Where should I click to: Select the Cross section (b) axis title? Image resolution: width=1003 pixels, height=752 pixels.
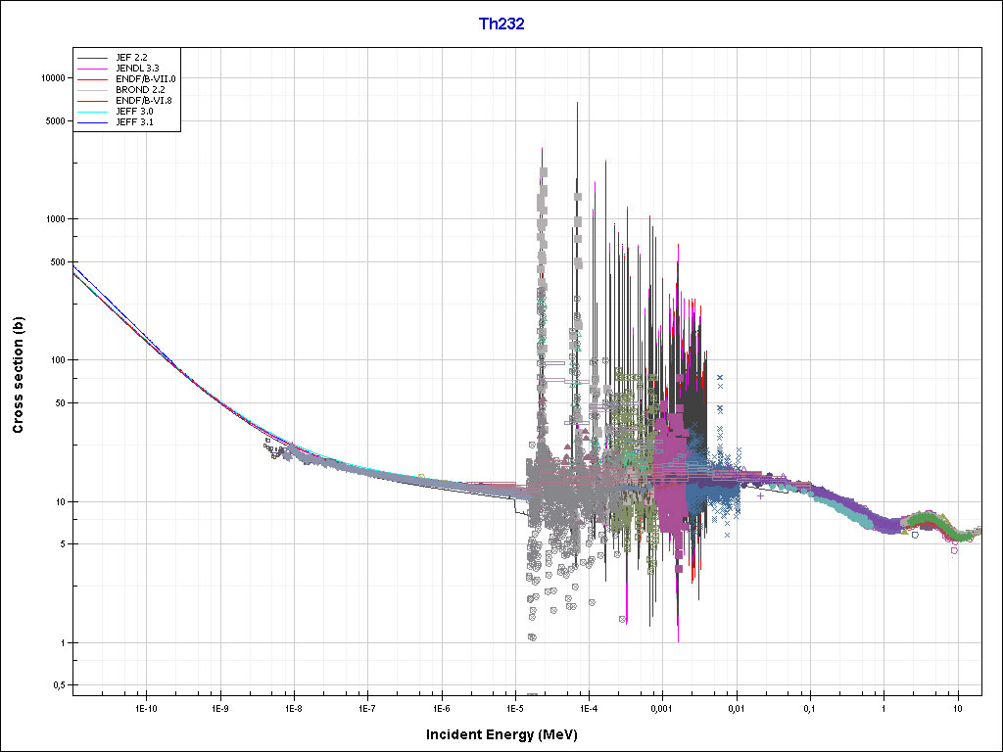18,375
